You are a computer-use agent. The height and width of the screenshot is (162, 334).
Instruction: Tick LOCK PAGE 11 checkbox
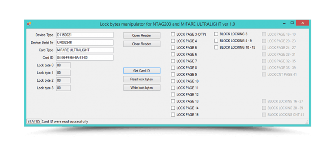click(173, 88)
